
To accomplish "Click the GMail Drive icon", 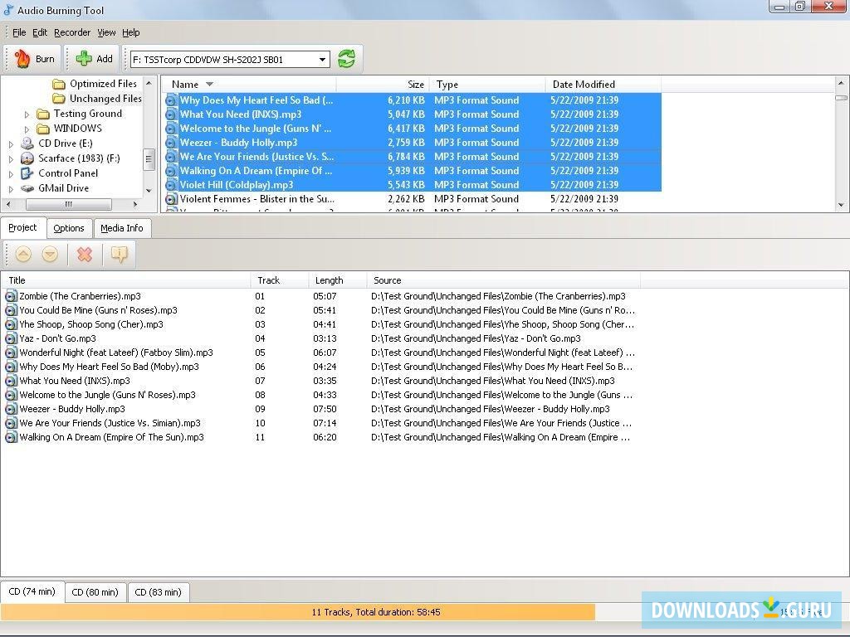I will (27, 188).
